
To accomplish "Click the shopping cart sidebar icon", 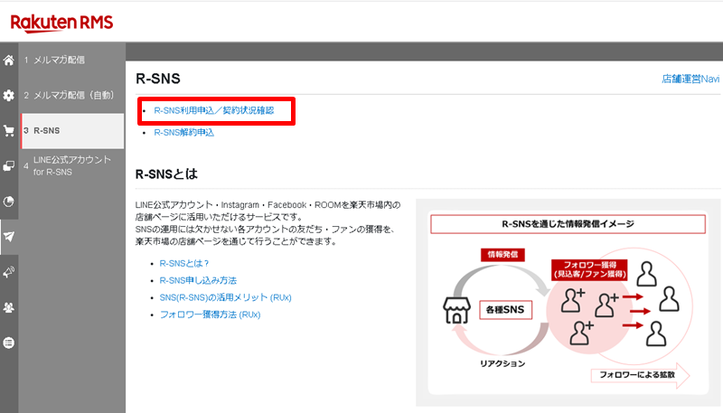I will coord(9,131).
